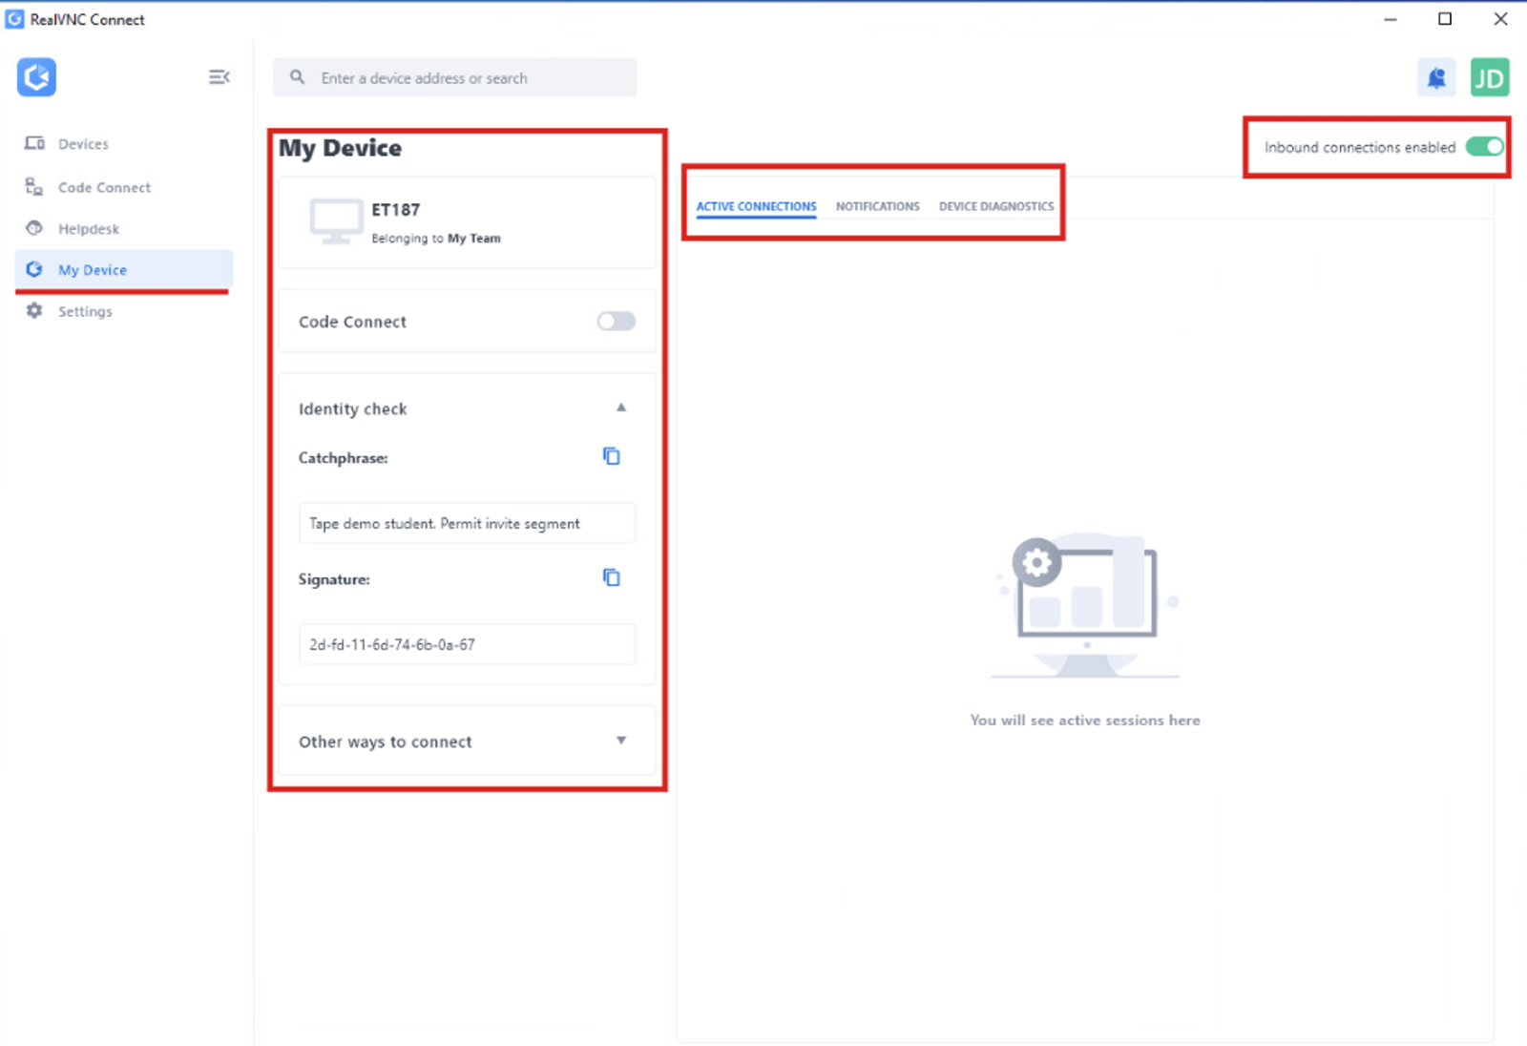Select the Active Connections tab
The image size is (1527, 1046).
point(756,206)
